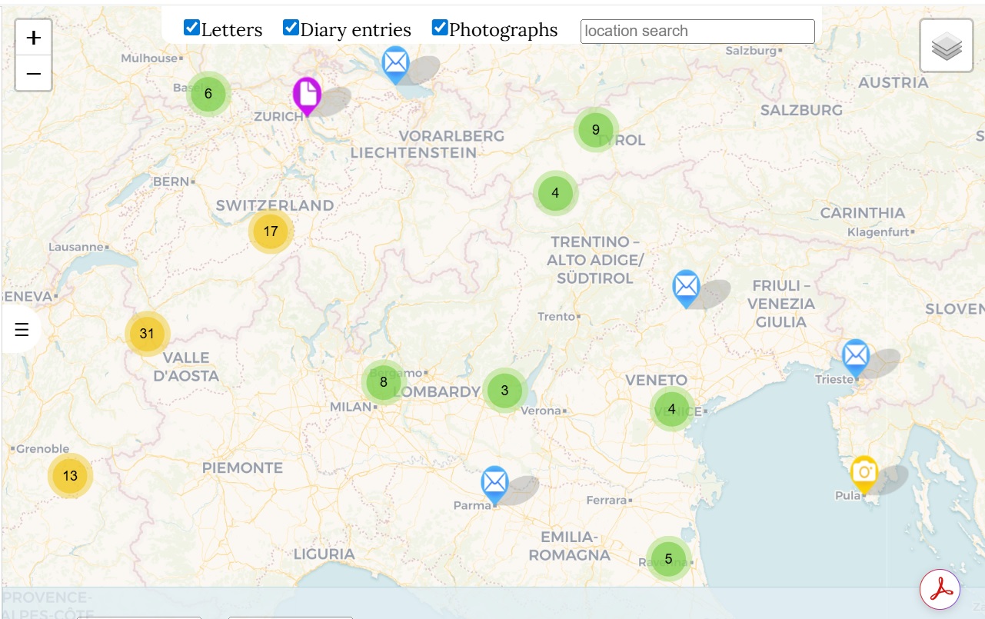Click the letter envelope marker at Parma
Viewport: 985px width, 619px height.
494,484
